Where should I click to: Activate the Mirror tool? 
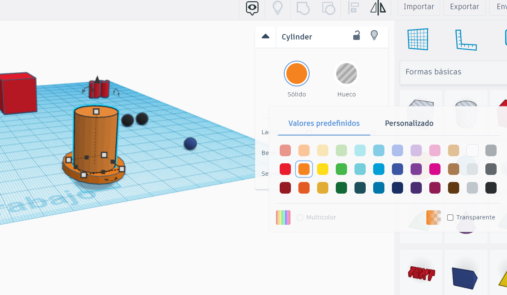coord(378,8)
